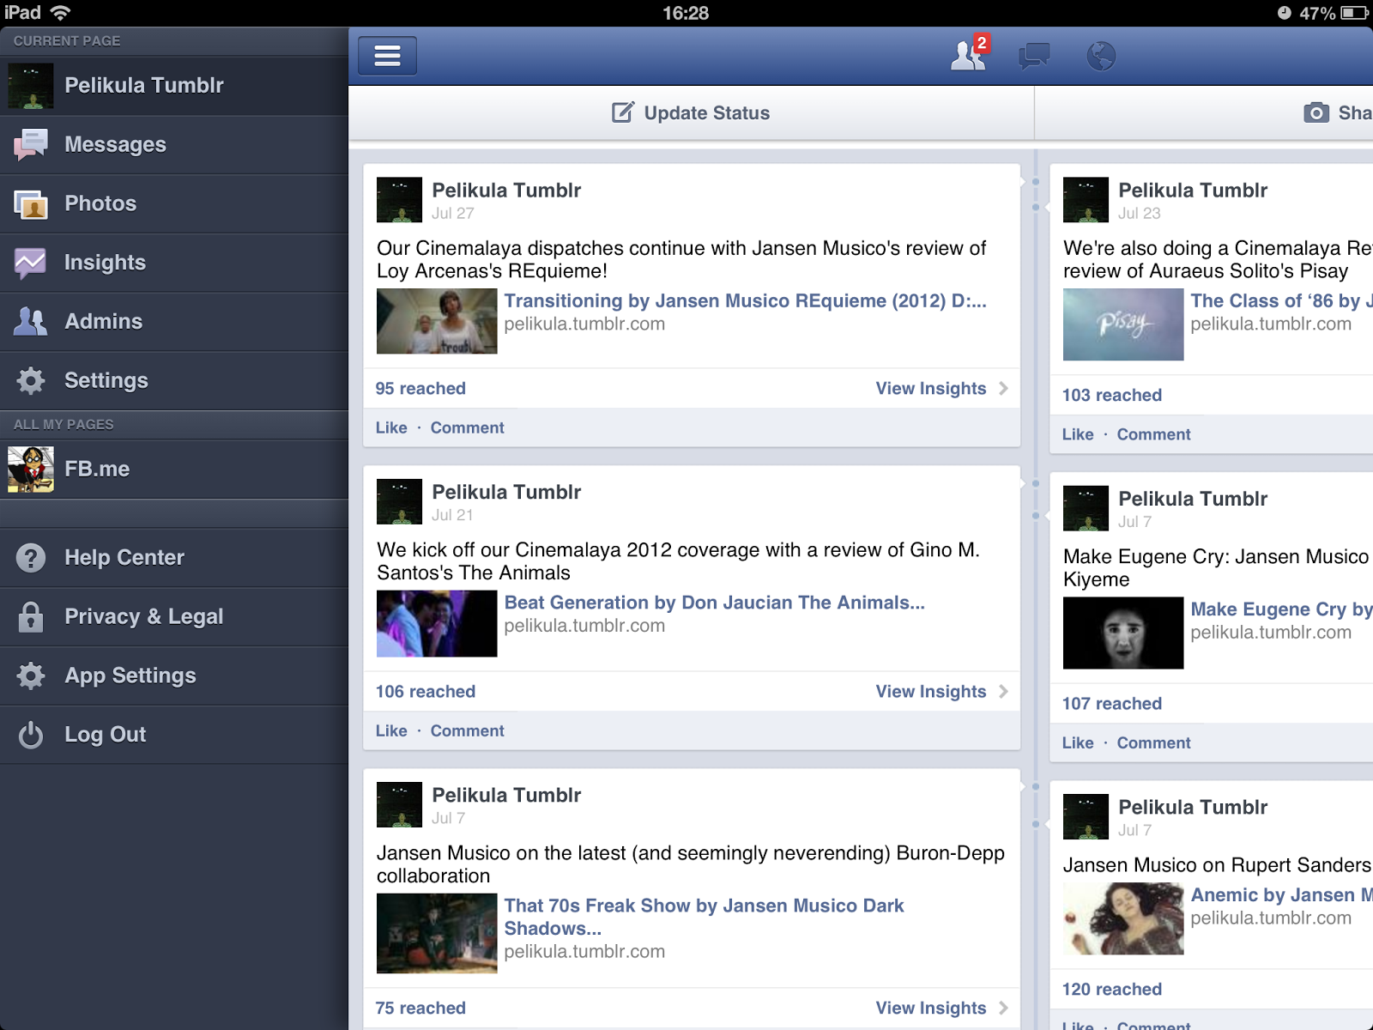Image resolution: width=1373 pixels, height=1030 pixels.
Task: Tap the hamburger menu button
Action: click(x=387, y=56)
